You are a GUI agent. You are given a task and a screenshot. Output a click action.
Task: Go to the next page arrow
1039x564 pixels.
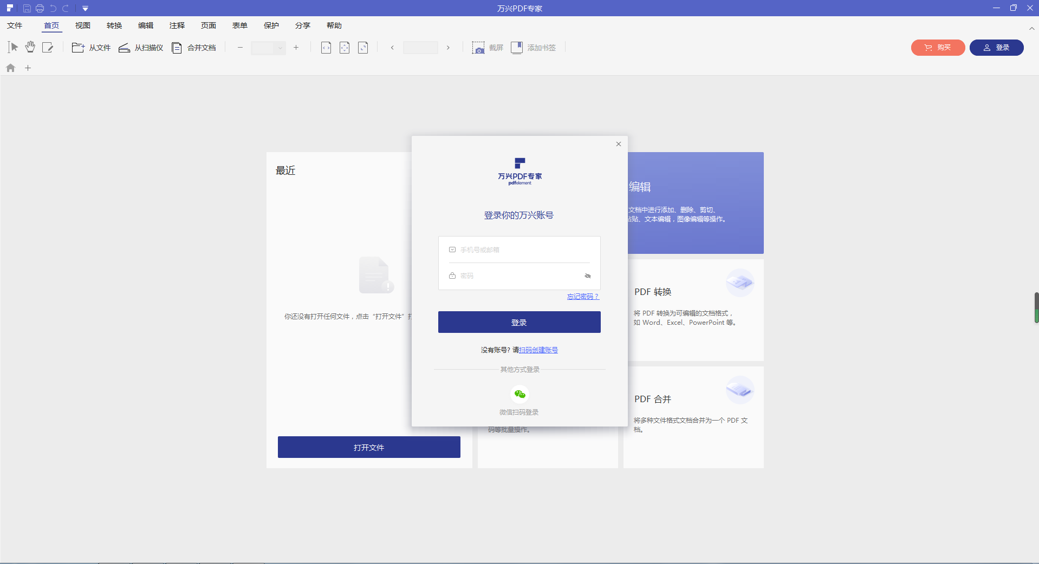click(x=448, y=48)
